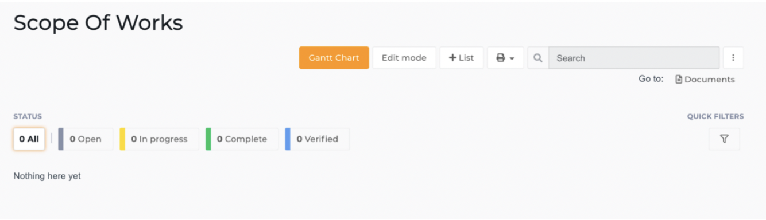Add a new List

click(462, 58)
